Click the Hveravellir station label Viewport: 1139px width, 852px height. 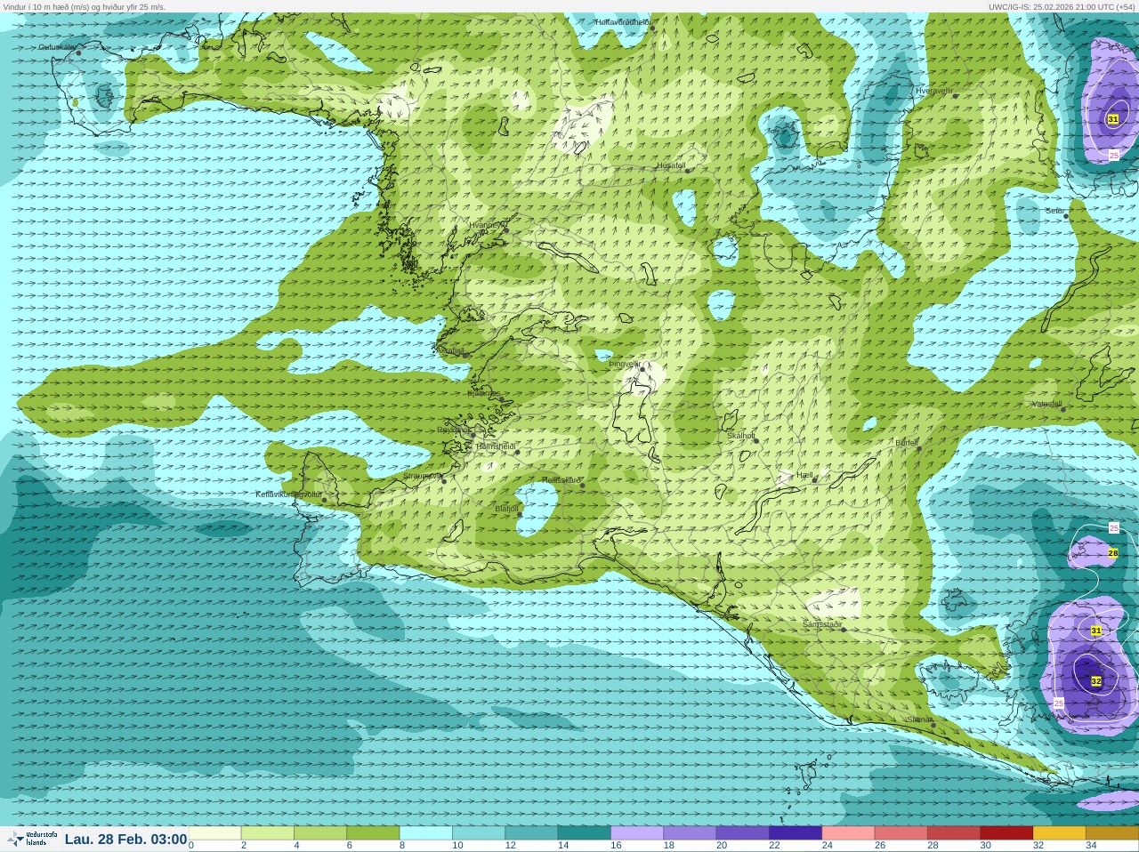(x=934, y=91)
